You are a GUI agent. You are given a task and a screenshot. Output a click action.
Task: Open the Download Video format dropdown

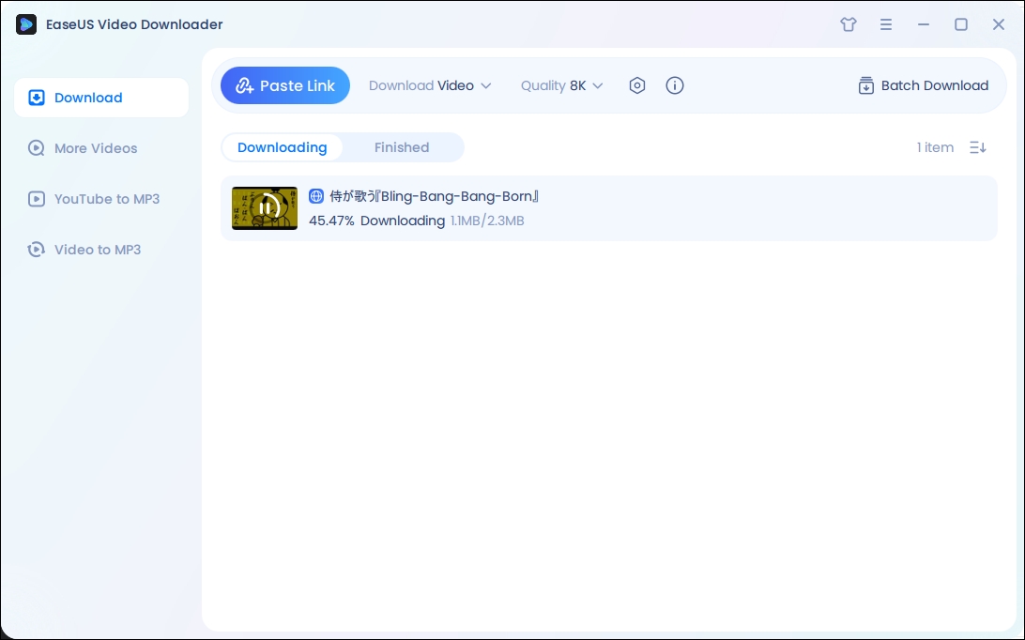coord(430,85)
